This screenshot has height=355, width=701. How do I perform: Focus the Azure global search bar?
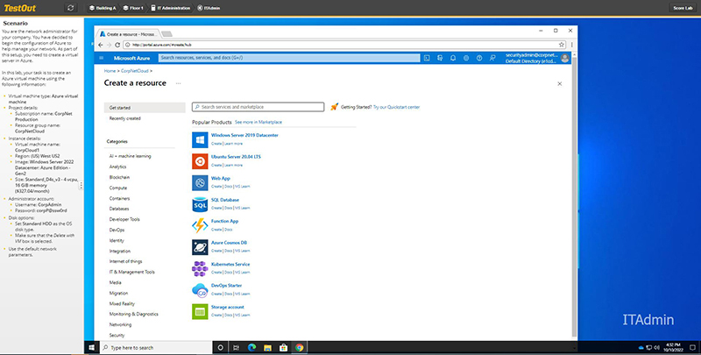(289, 58)
